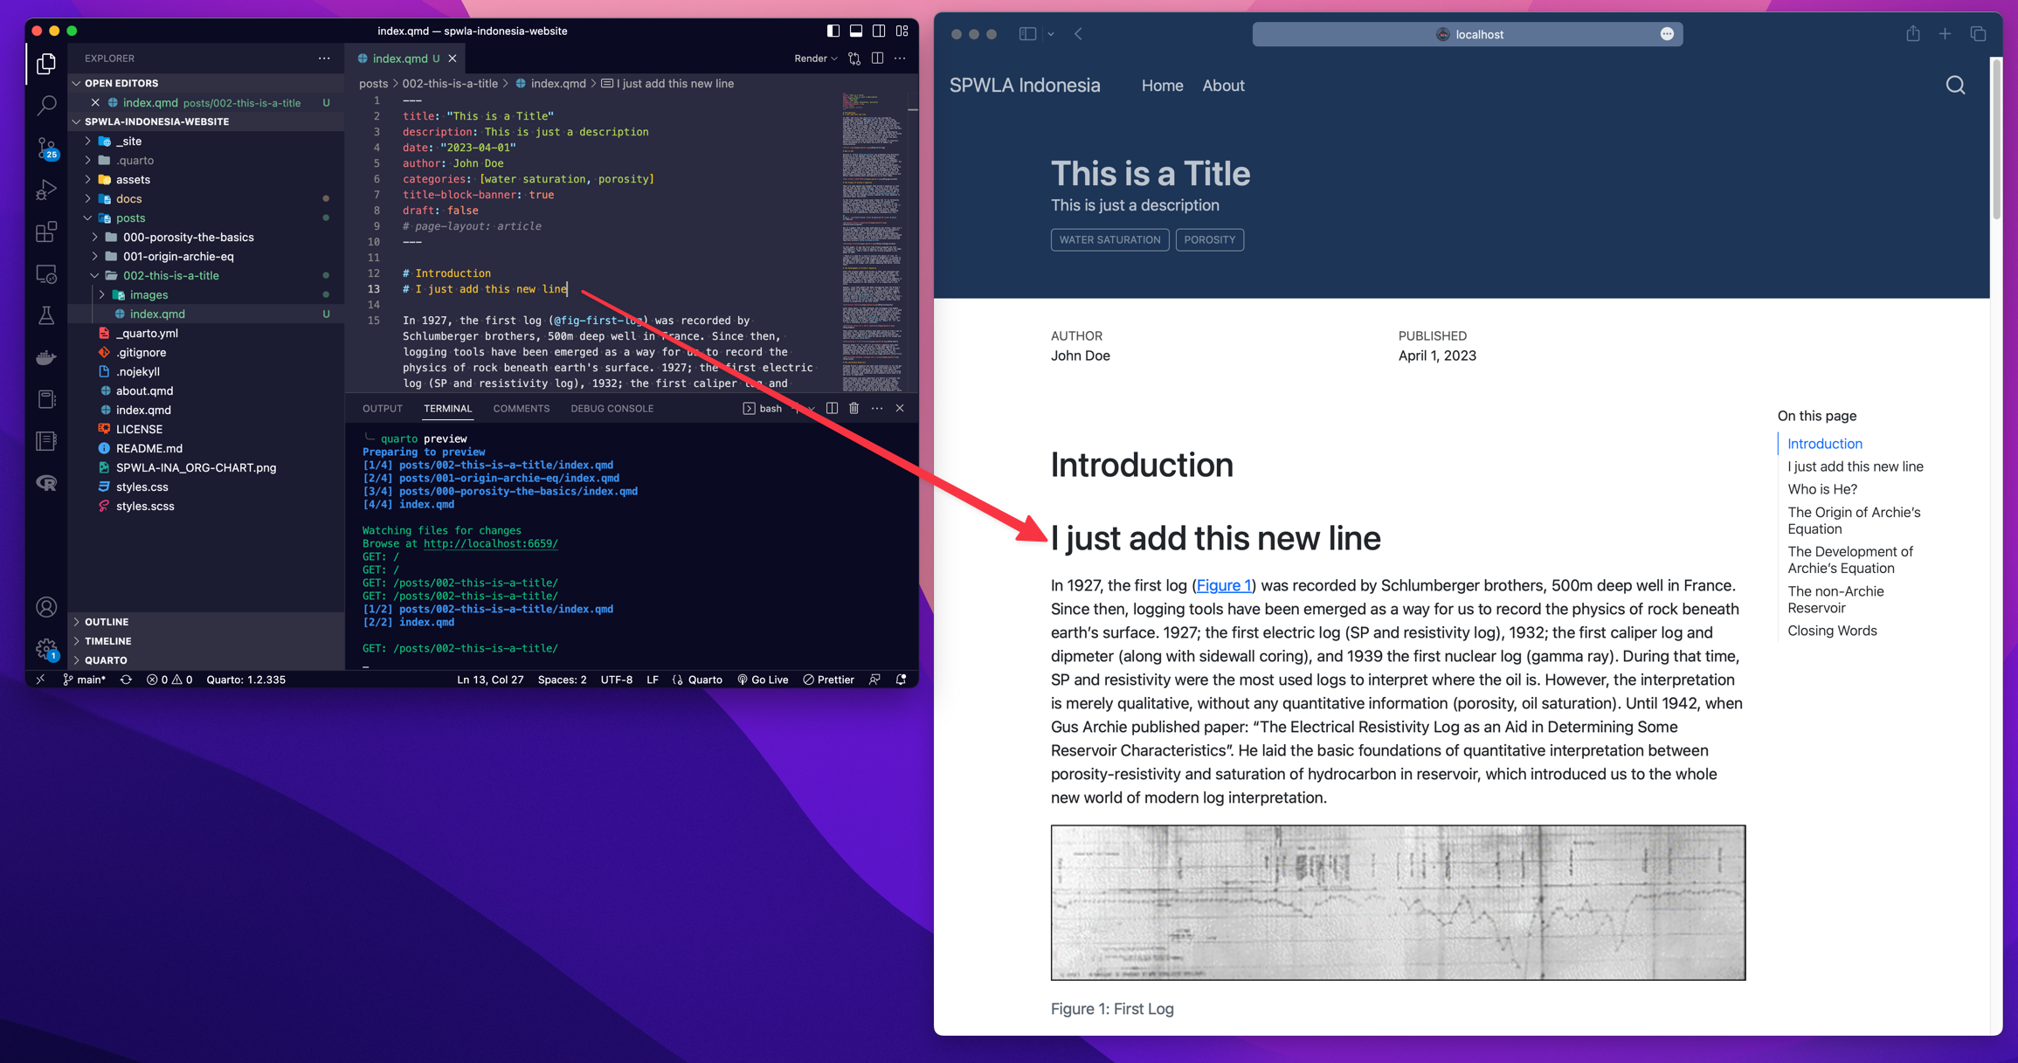
Task: Click Go Live in the status bar
Action: pos(763,680)
